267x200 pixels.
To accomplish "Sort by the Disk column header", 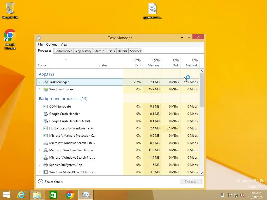I will point(171,63).
